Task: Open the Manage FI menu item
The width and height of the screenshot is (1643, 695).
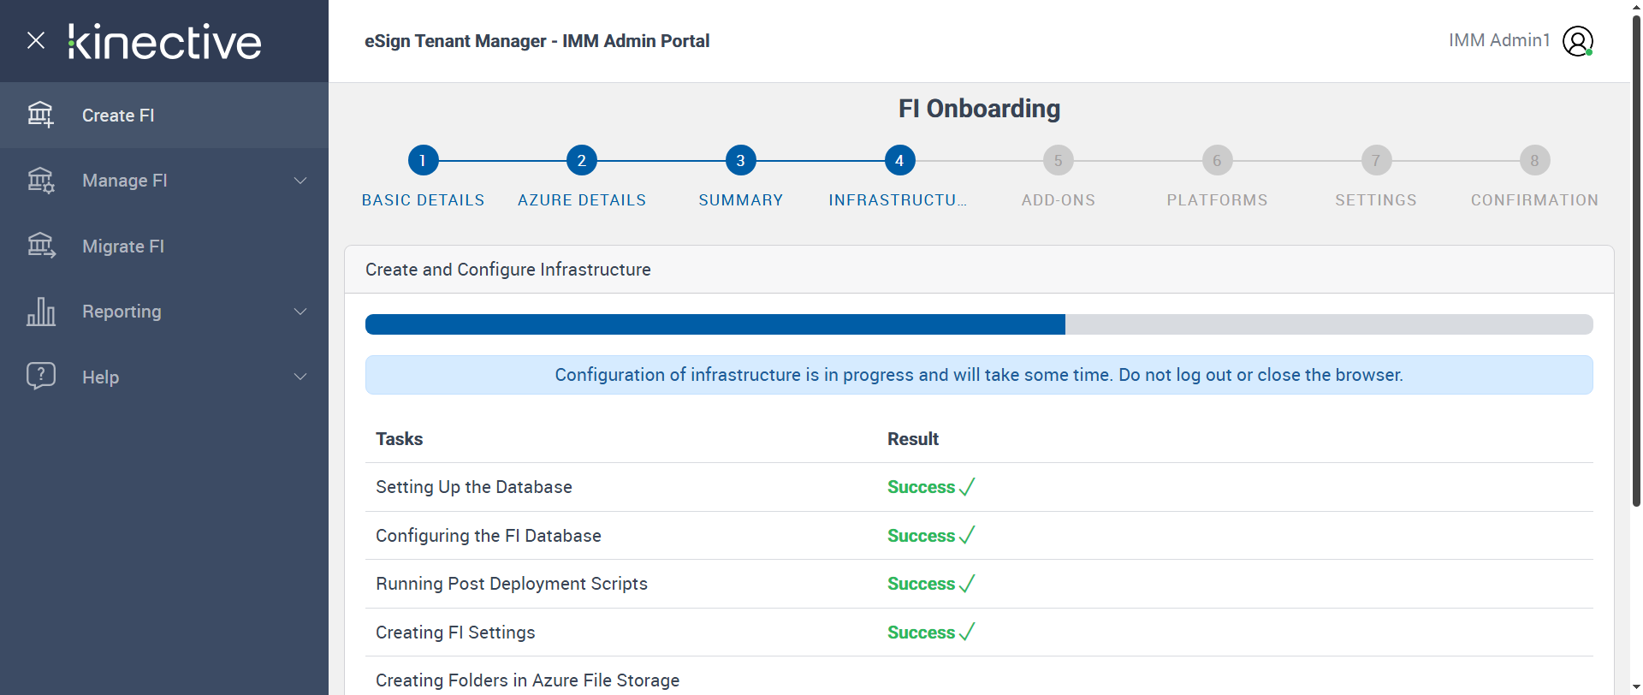Action: tap(164, 181)
